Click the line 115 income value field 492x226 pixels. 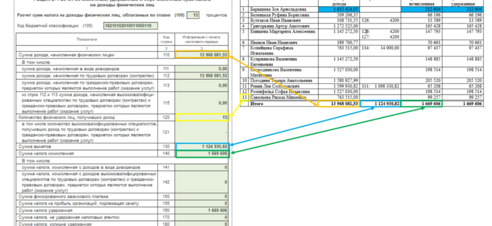pos(203,103)
